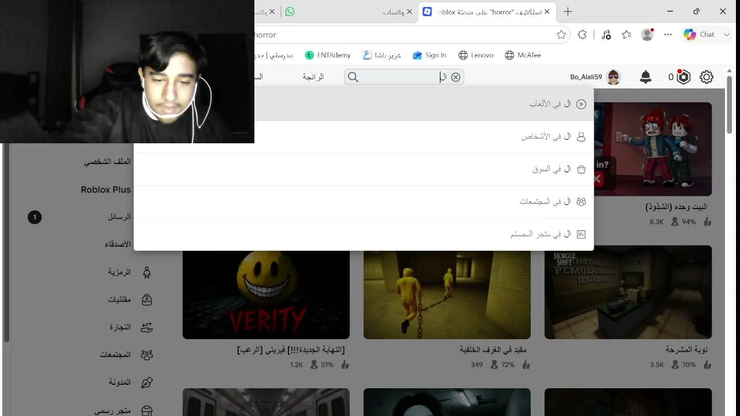
Task: Add this page to browser favorites (star)
Action: [x=561, y=35]
